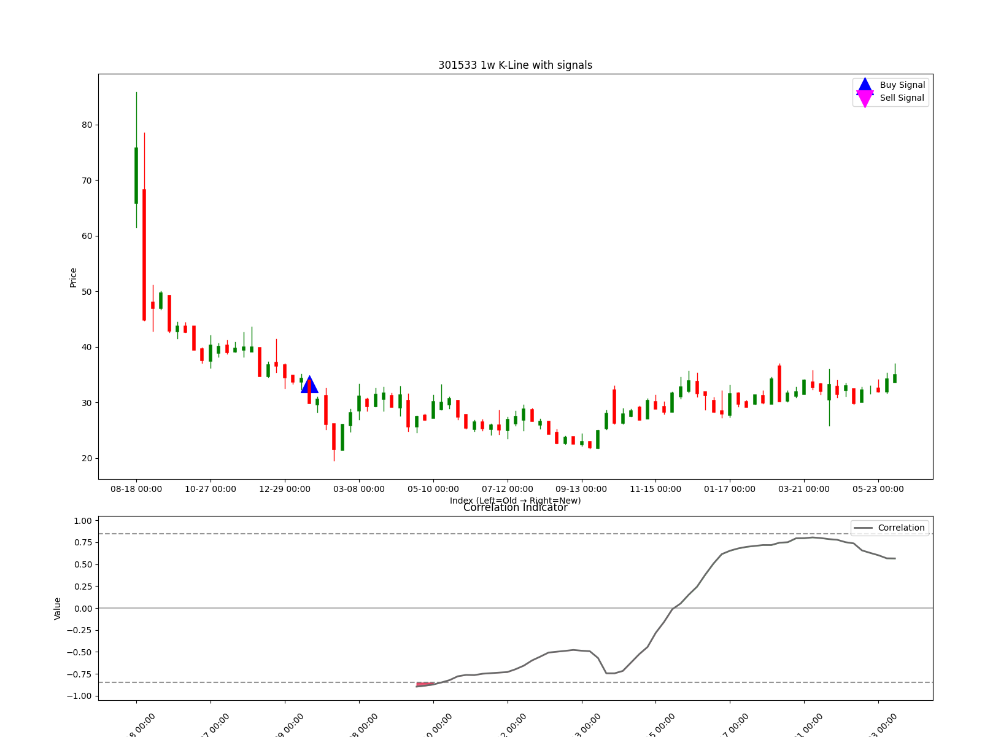
Task: Click the x-axis tick label '05-10 00:00'
Action: [433, 489]
